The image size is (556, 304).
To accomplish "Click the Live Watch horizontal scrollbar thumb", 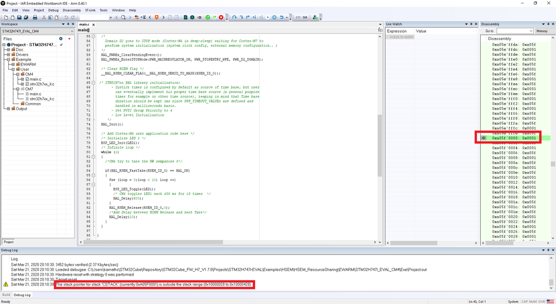I will [x=413, y=243].
